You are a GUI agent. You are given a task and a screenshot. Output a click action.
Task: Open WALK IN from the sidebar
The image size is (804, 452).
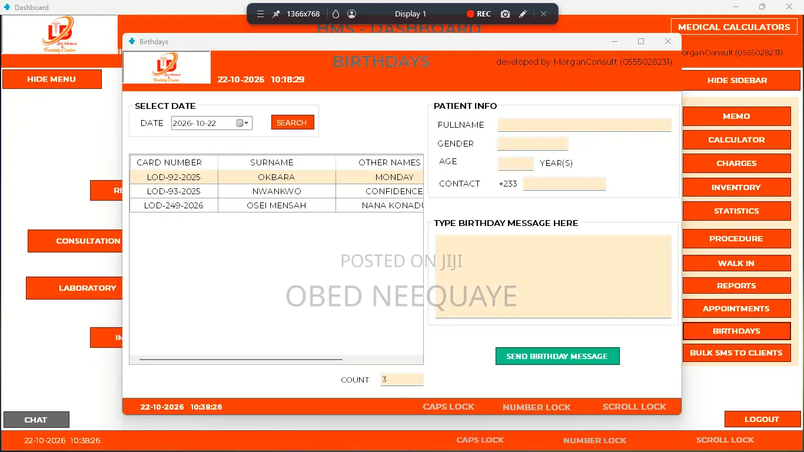[x=736, y=263]
